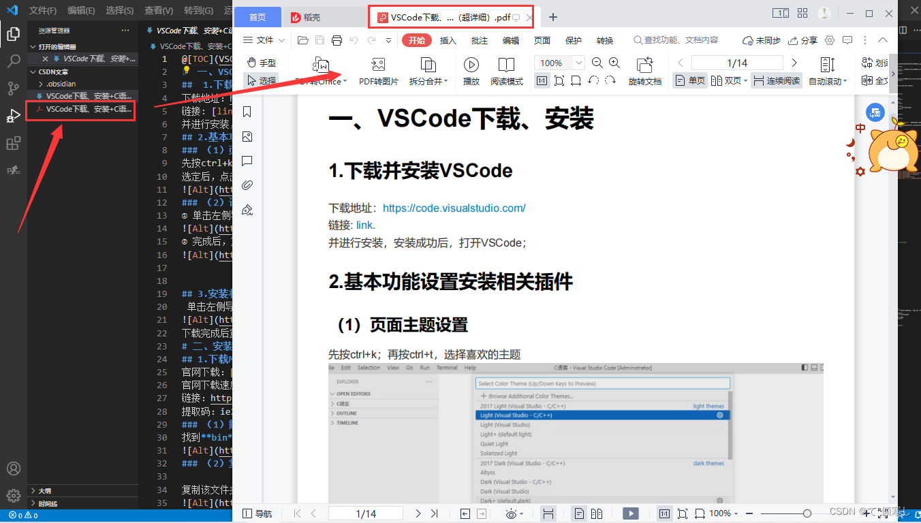Toggle single page icon in bottom bar
The image size is (921, 523).
click(579, 513)
